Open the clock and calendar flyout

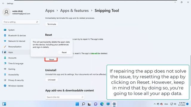[x=182, y=104]
